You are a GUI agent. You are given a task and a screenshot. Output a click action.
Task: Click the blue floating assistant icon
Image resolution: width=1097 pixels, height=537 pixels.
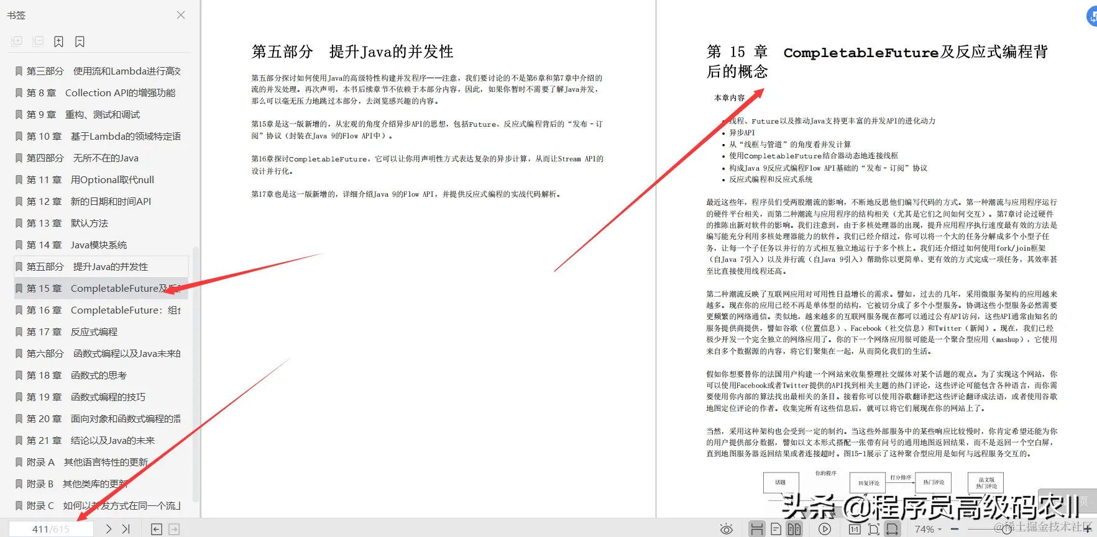point(1092,16)
